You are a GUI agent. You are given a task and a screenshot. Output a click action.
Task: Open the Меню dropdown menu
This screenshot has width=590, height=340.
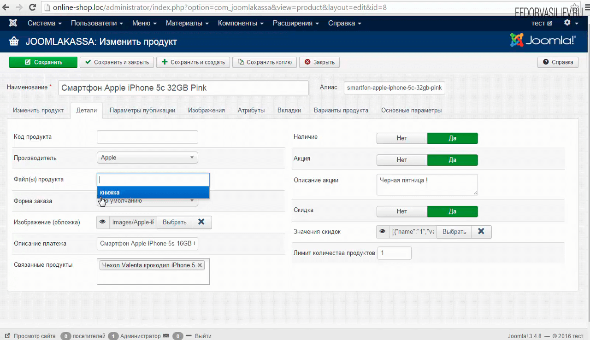(x=144, y=23)
